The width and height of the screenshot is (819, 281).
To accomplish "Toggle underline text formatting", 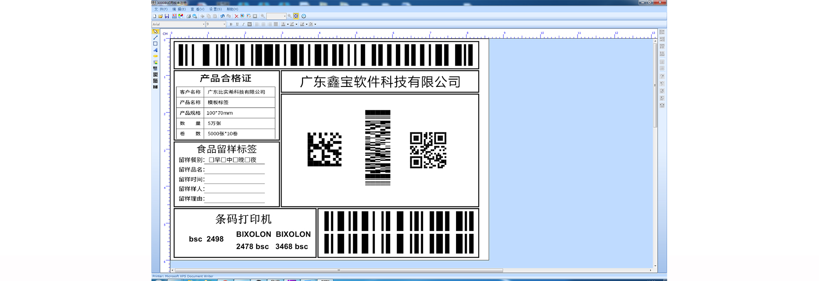I will (237, 24).
